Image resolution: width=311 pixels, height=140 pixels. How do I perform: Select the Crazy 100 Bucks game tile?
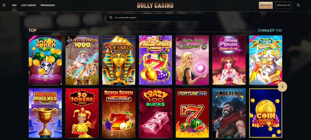point(155,113)
